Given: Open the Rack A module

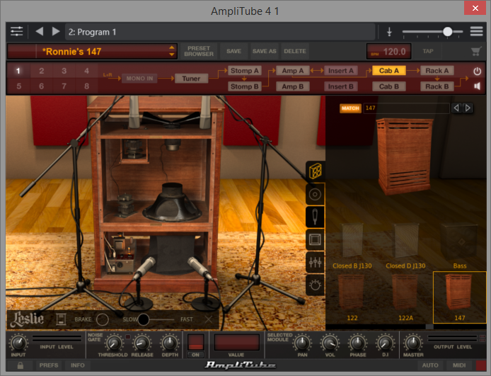Looking at the screenshot, I should click(x=437, y=71).
